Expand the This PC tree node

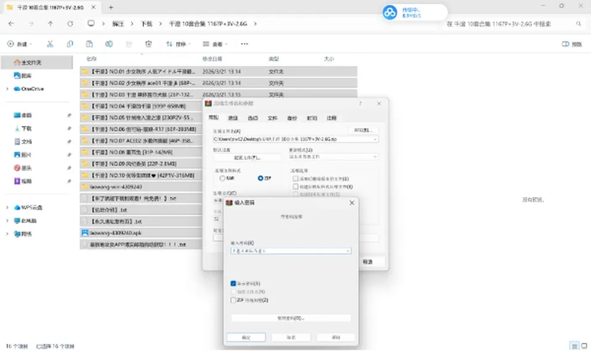coord(7,220)
